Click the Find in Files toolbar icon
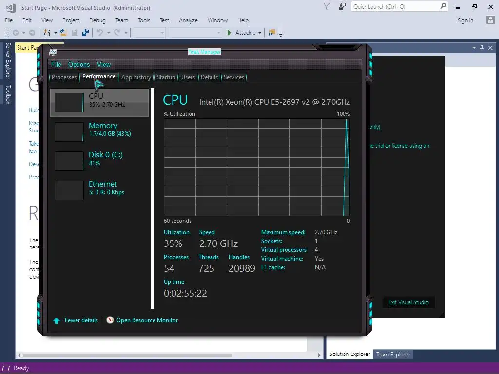The height and width of the screenshot is (374, 499). tap(272, 33)
